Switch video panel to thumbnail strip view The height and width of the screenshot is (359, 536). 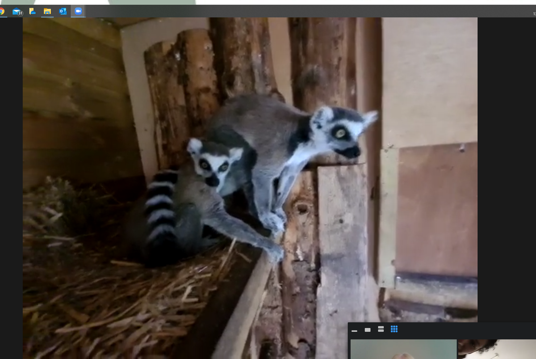tap(381, 329)
